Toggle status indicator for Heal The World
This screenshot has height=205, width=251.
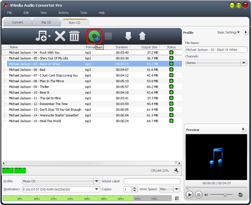tap(171, 121)
